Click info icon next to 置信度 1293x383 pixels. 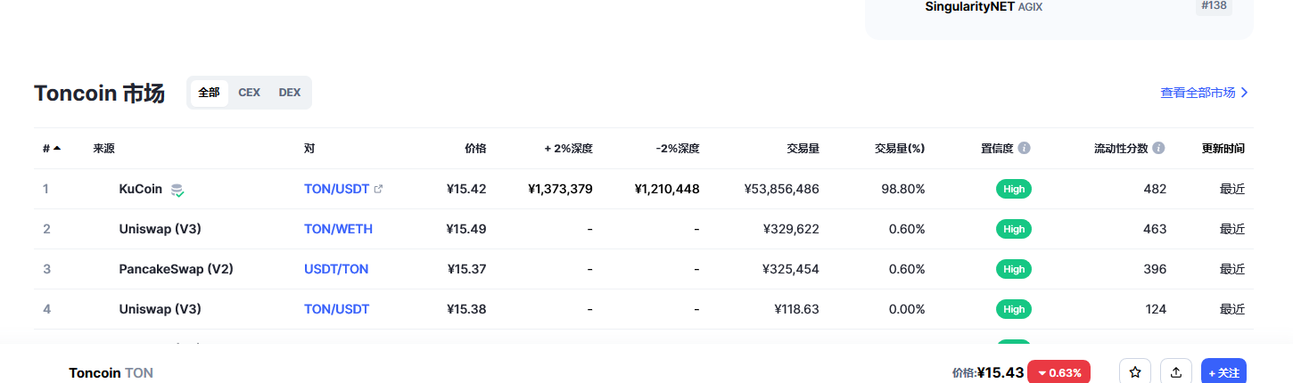pos(1024,148)
